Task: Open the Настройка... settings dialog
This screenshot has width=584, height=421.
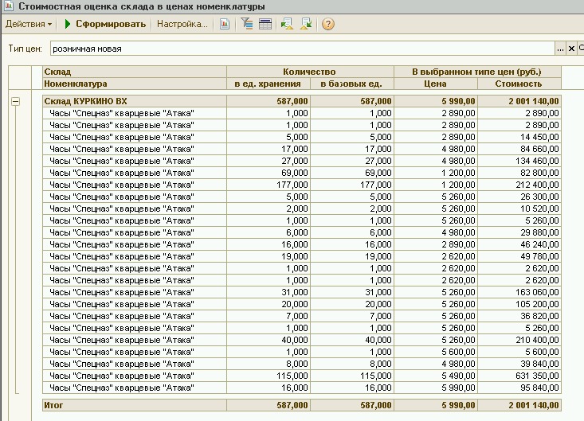Action: 182,24
